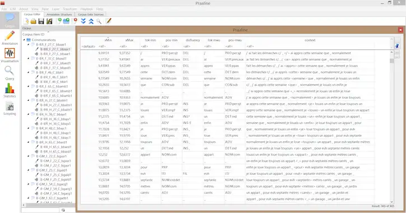Viewport: 406px width, 213px height.
Task: Click the add folder icon with green plus
Action: click(x=66, y=21)
